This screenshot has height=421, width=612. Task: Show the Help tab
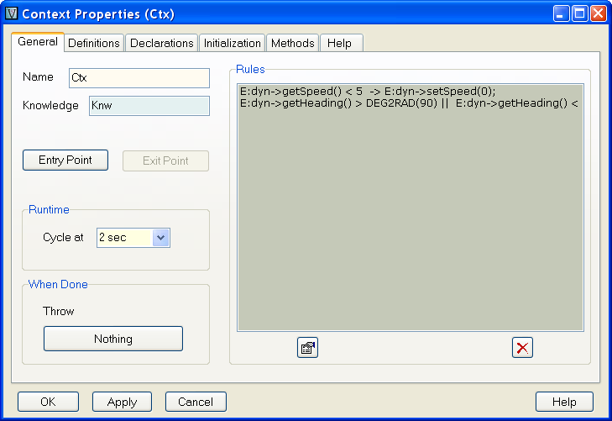tap(339, 43)
